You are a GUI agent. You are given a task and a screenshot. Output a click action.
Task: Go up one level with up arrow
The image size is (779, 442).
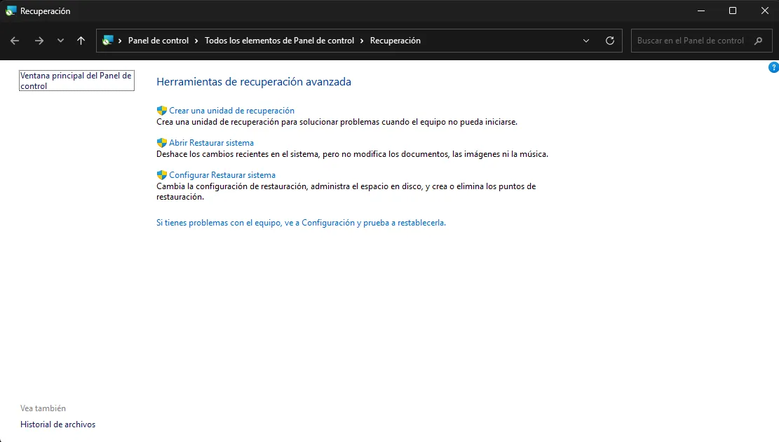tap(81, 41)
